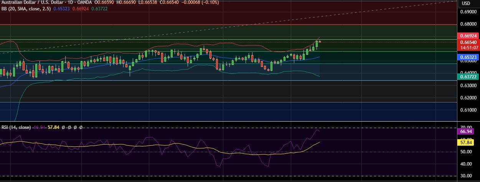Screen dimensions: 480x182
Task: Click the 0.61000 level on price axis
Action: pos(468,110)
